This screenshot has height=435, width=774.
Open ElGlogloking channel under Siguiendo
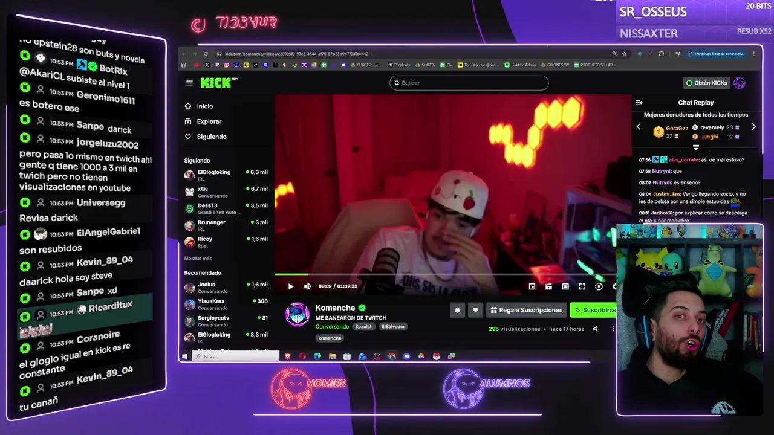(226, 175)
